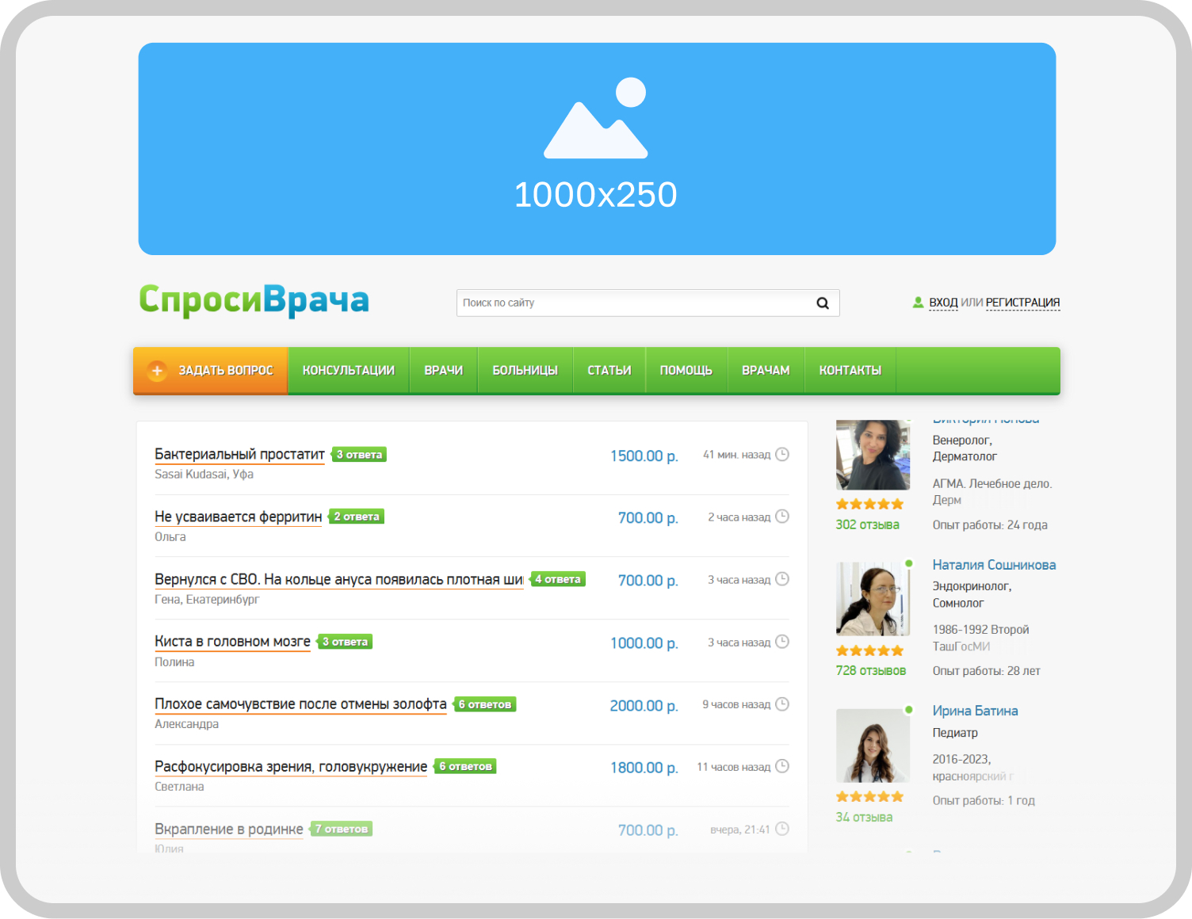Image resolution: width=1192 pixels, height=919 pixels.
Task: Open the Больницы menu item
Action: (x=525, y=371)
